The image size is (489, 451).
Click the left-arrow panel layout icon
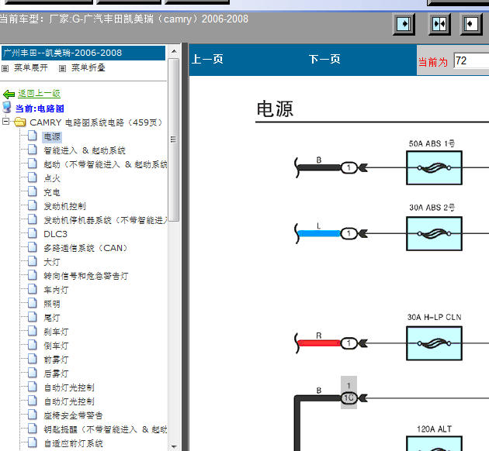[471, 24]
